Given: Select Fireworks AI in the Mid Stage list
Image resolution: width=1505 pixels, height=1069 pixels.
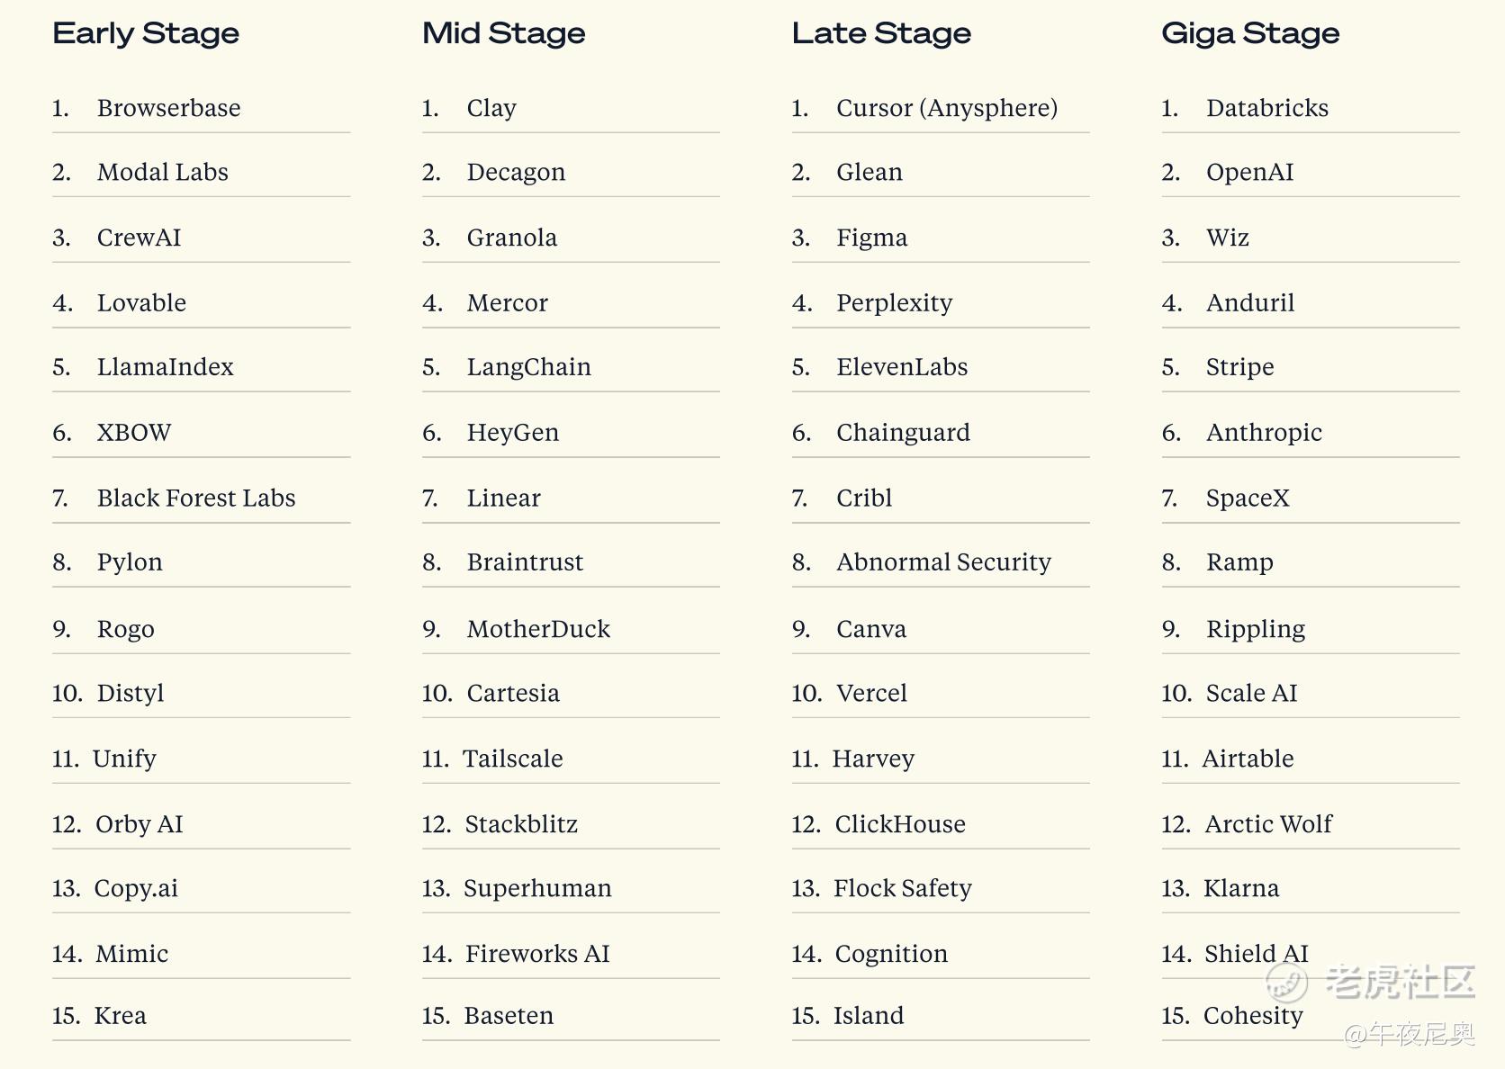Looking at the screenshot, I should coord(536,954).
